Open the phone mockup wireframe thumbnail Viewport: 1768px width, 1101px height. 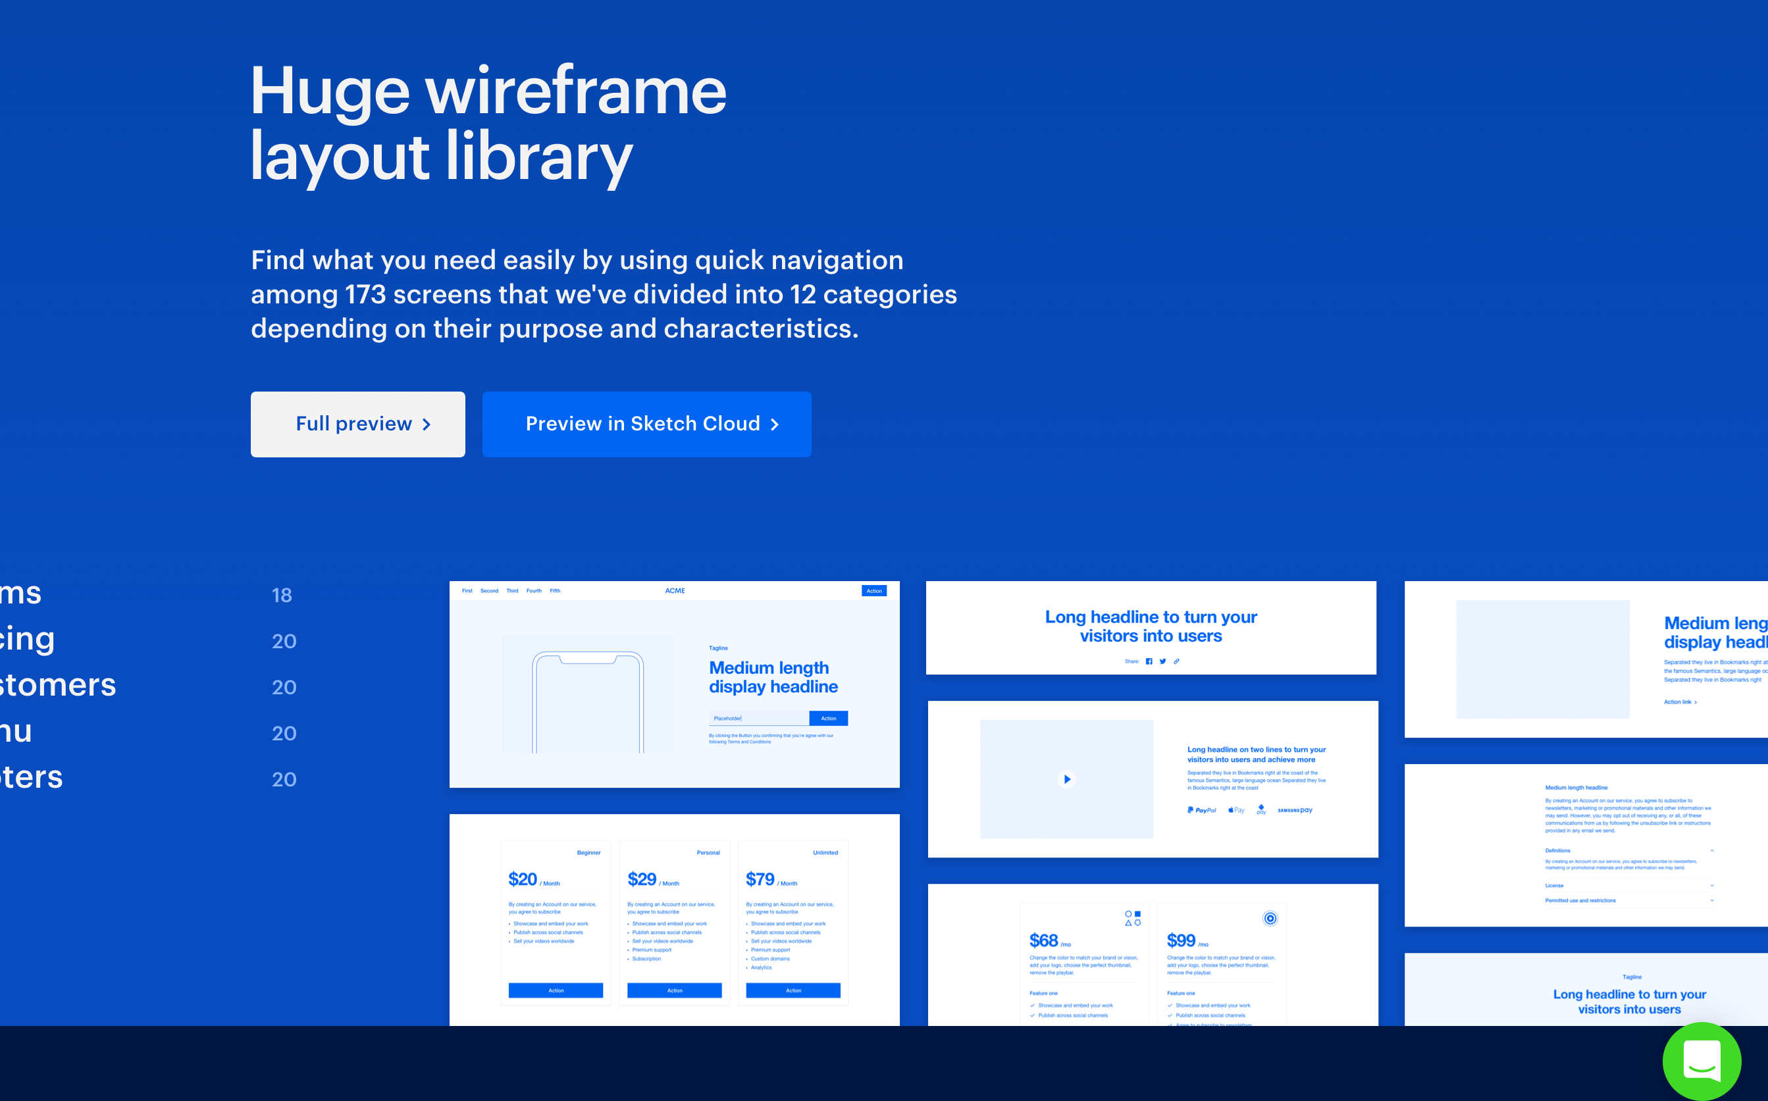[x=674, y=684]
